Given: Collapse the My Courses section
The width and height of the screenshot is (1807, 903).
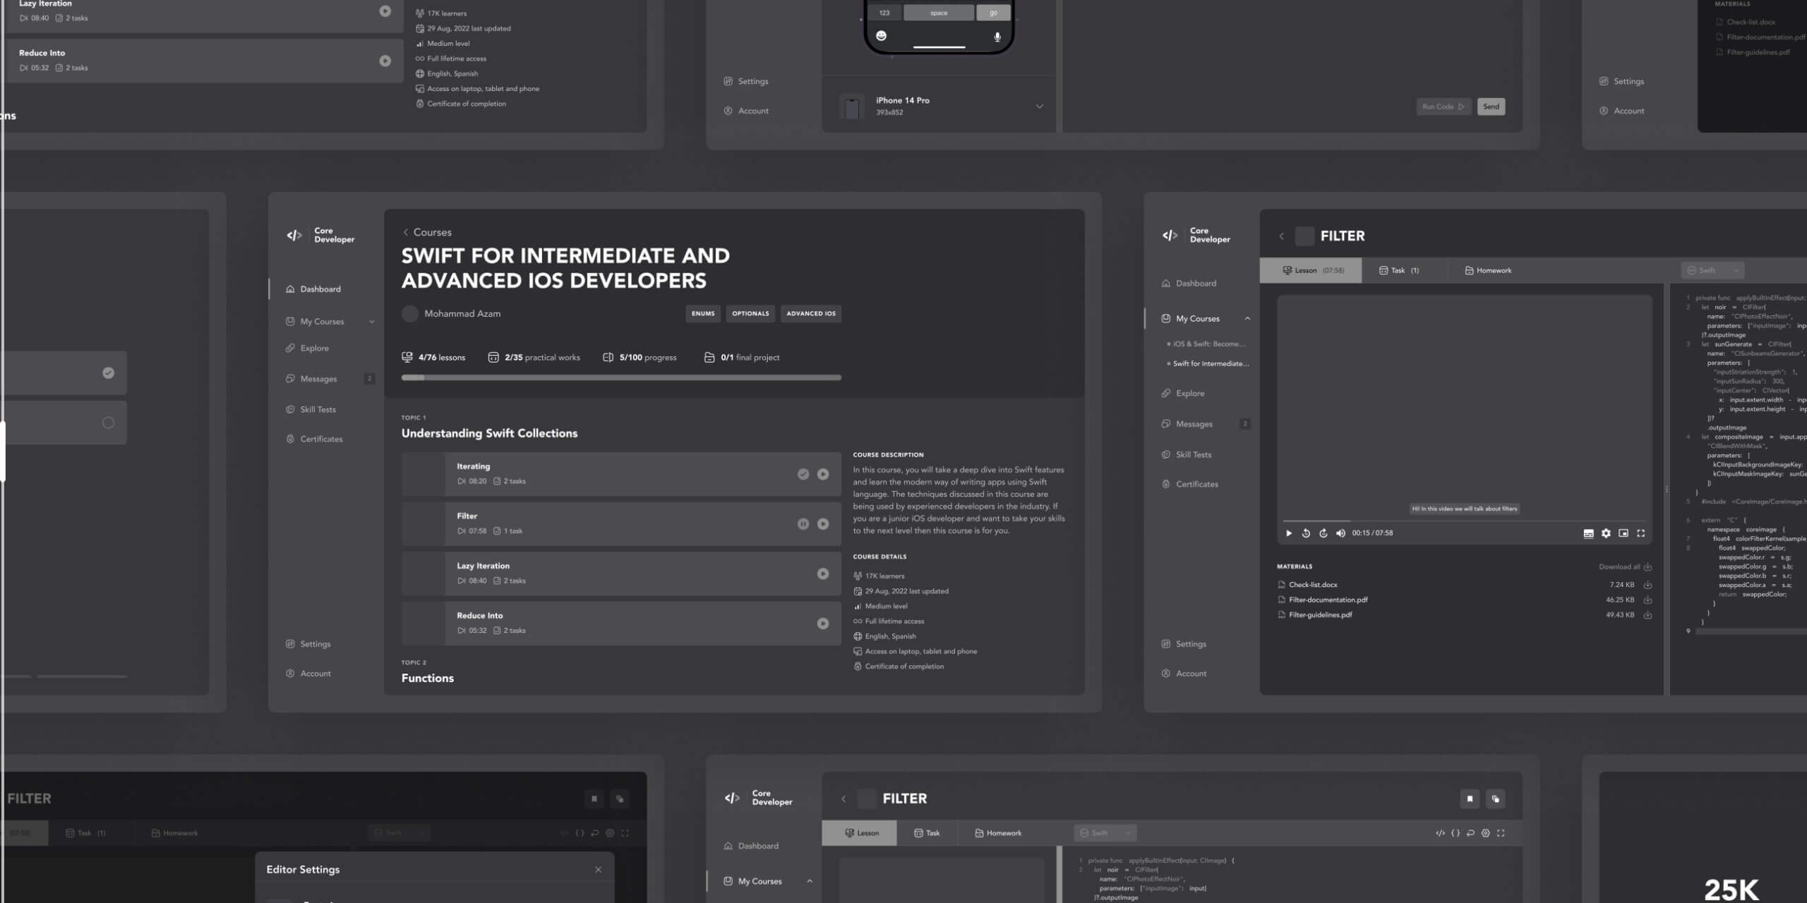Looking at the screenshot, I should click(1246, 318).
